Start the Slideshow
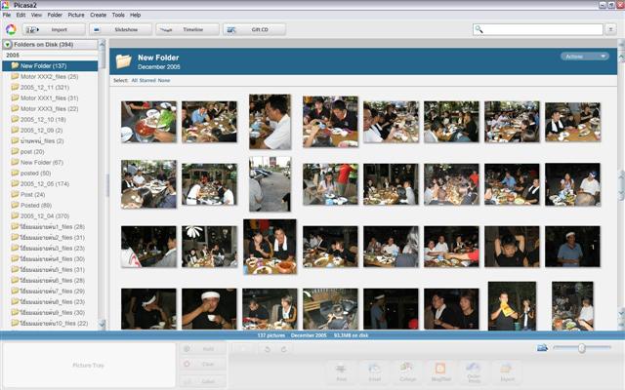This screenshot has height=390, width=625. pos(118,29)
